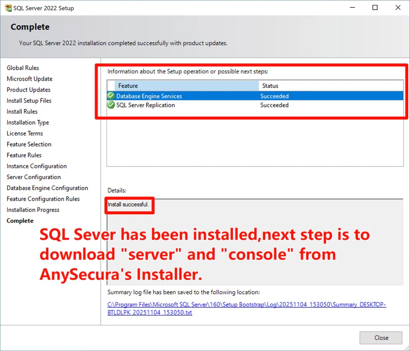Screen dimensions: 410x351
Task: Click the resize grip in window corner
Action: (x=407, y=348)
